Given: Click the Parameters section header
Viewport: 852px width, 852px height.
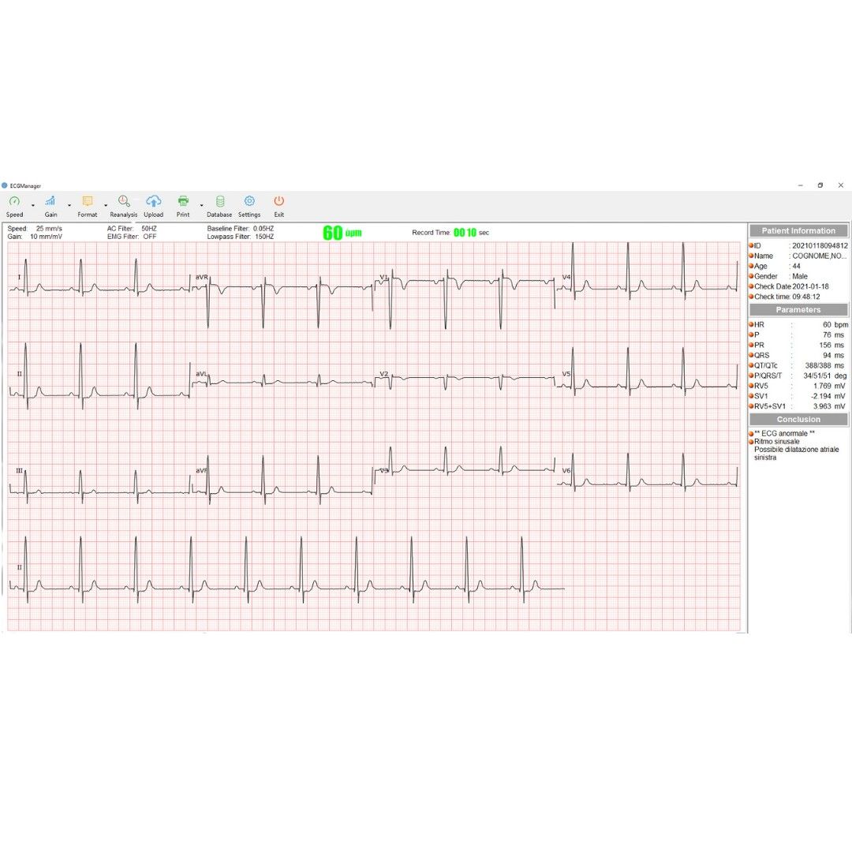Looking at the screenshot, I should [x=798, y=309].
